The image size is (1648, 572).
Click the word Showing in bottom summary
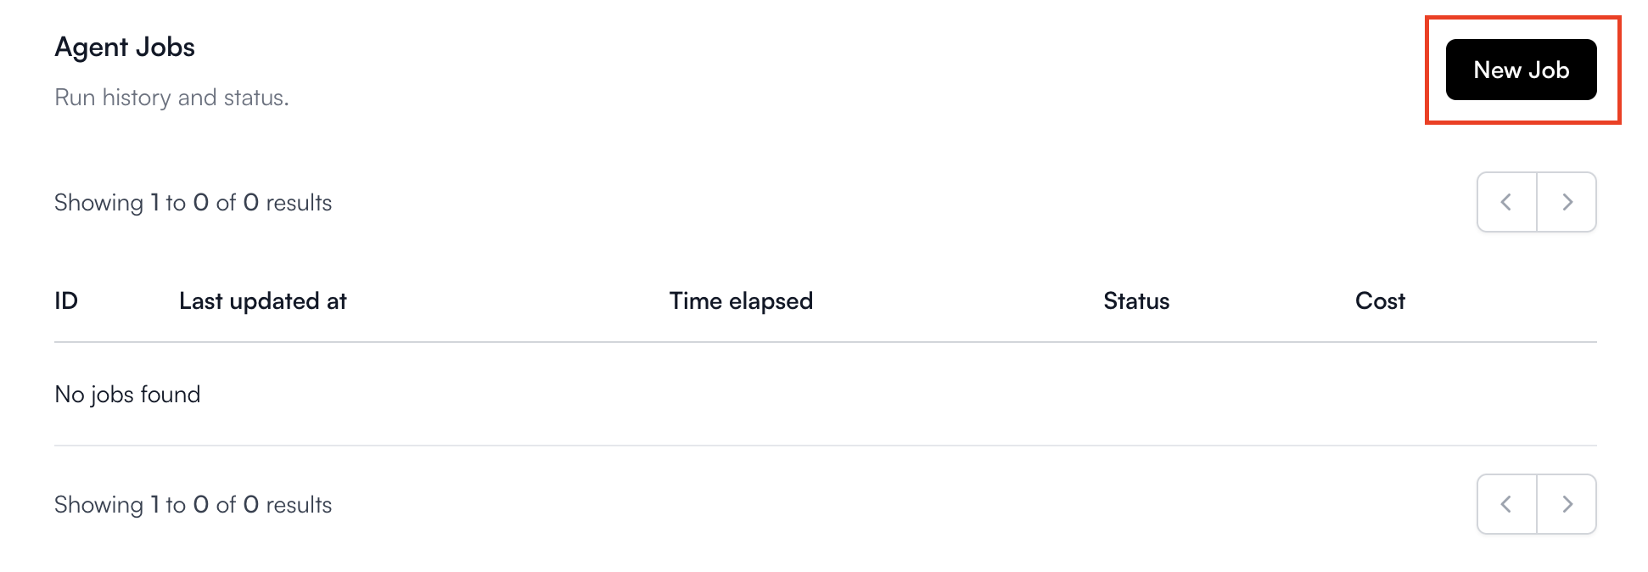(98, 505)
